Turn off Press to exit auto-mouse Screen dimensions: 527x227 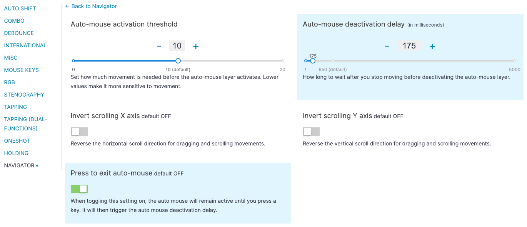[79, 189]
